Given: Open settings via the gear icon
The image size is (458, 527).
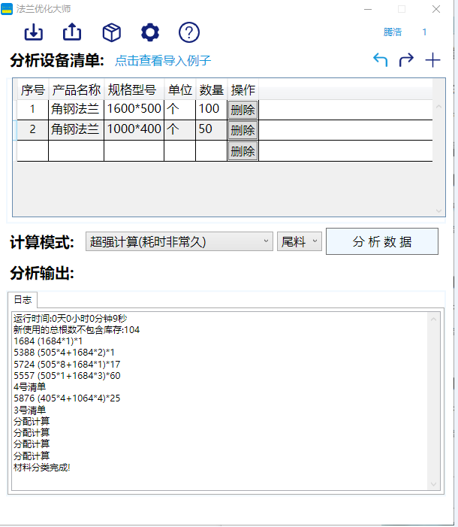Looking at the screenshot, I should pos(150,32).
